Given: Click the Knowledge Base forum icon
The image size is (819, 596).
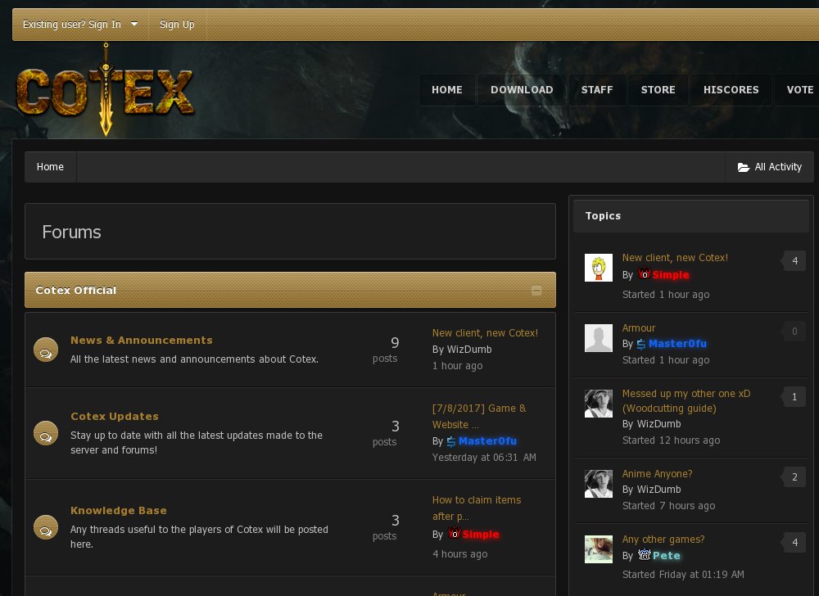Looking at the screenshot, I should click(x=46, y=527).
